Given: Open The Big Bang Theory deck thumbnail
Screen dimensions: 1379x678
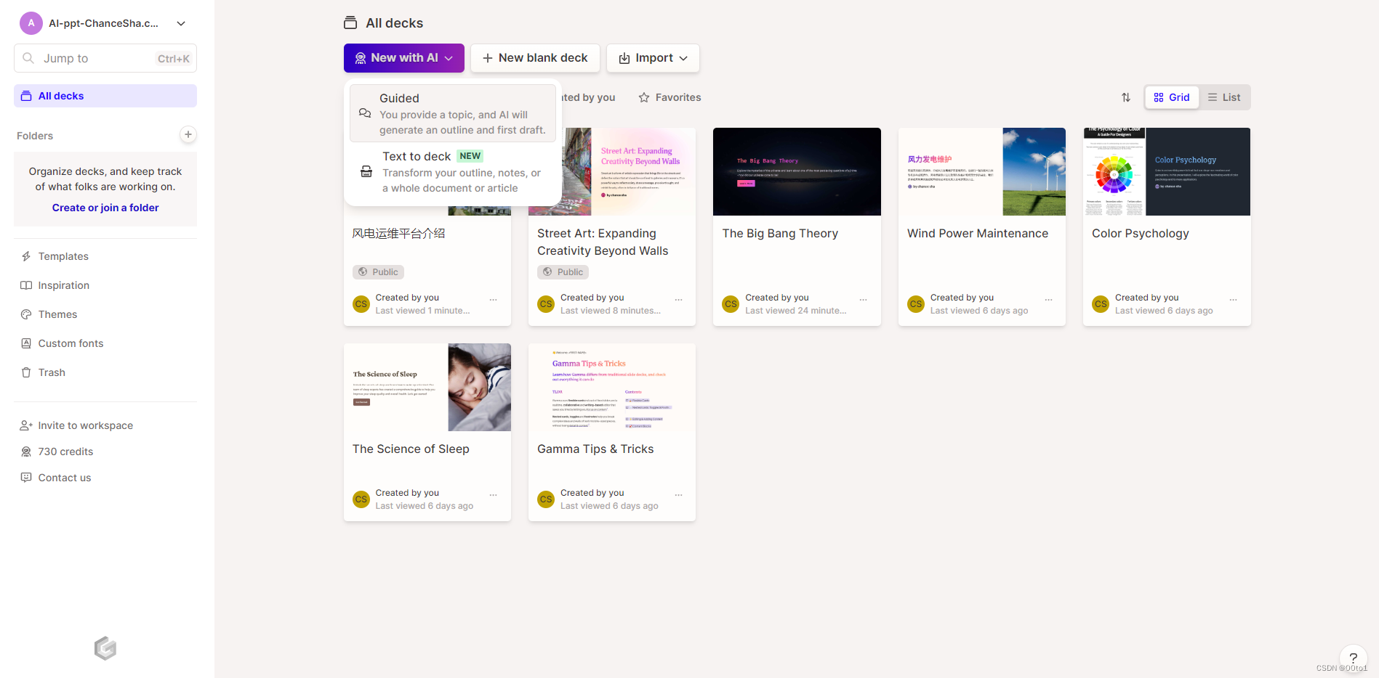Looking at the screenshot, I should [797, 171].
